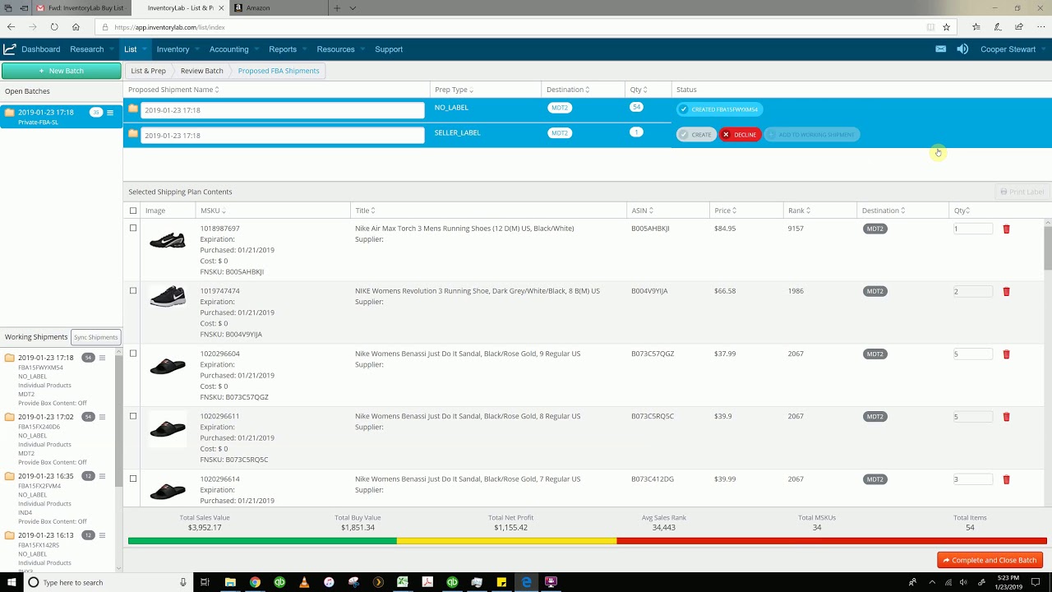The height and width of the screenshot is (592, 1052).
Task: Click Complete and Close Batch
Action: [990, 560]
